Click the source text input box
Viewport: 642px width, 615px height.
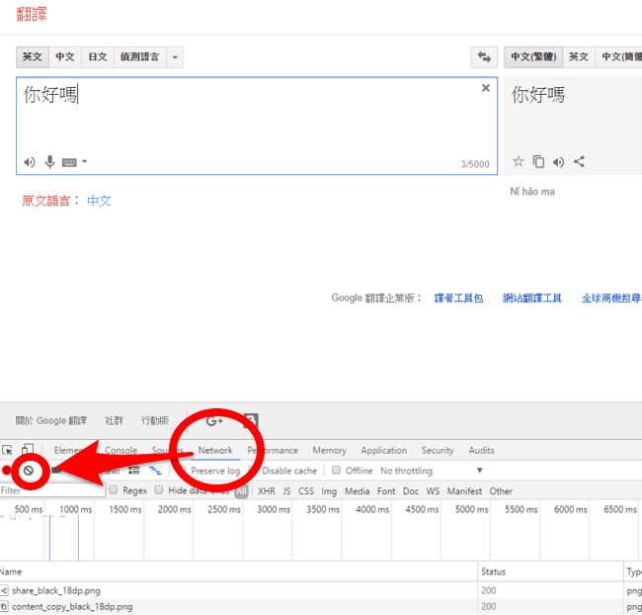coord(257,126)
